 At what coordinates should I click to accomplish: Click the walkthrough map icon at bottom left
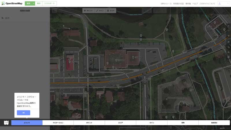pyautogui.click(x=6, y=123)
